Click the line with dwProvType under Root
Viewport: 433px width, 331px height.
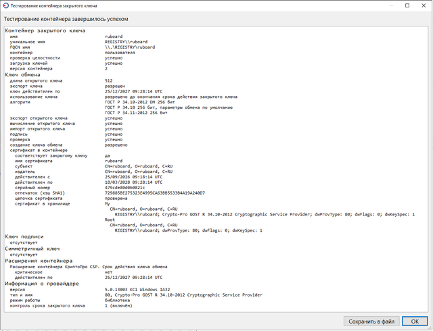tap(189, 230)
